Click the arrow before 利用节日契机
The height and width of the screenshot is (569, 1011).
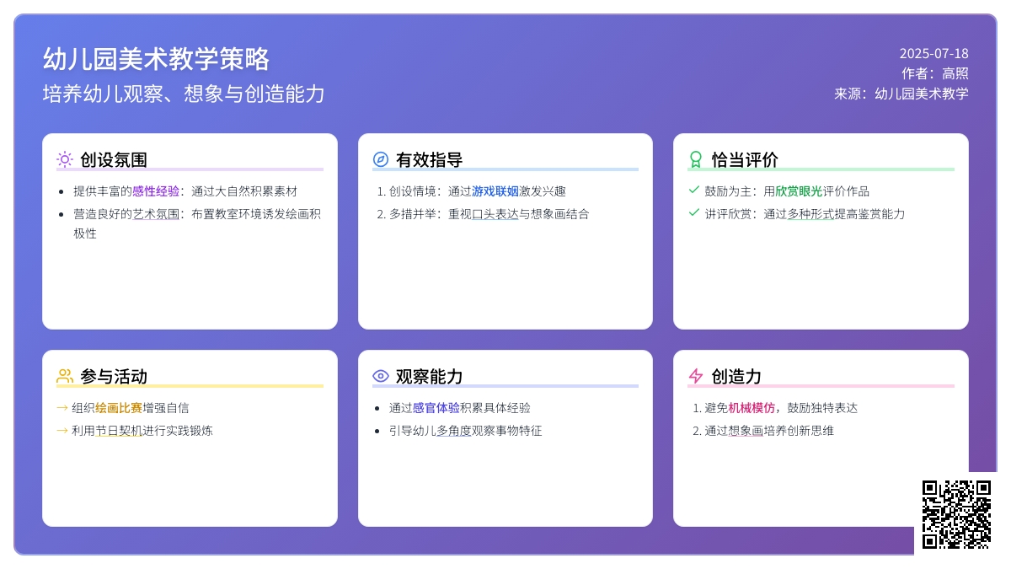click(62, 431)
